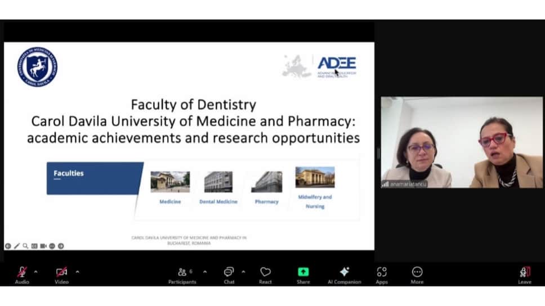The image size is (545, 306).
Task: Expand audio options arrow beside Audio
Action: coord(36,272)
